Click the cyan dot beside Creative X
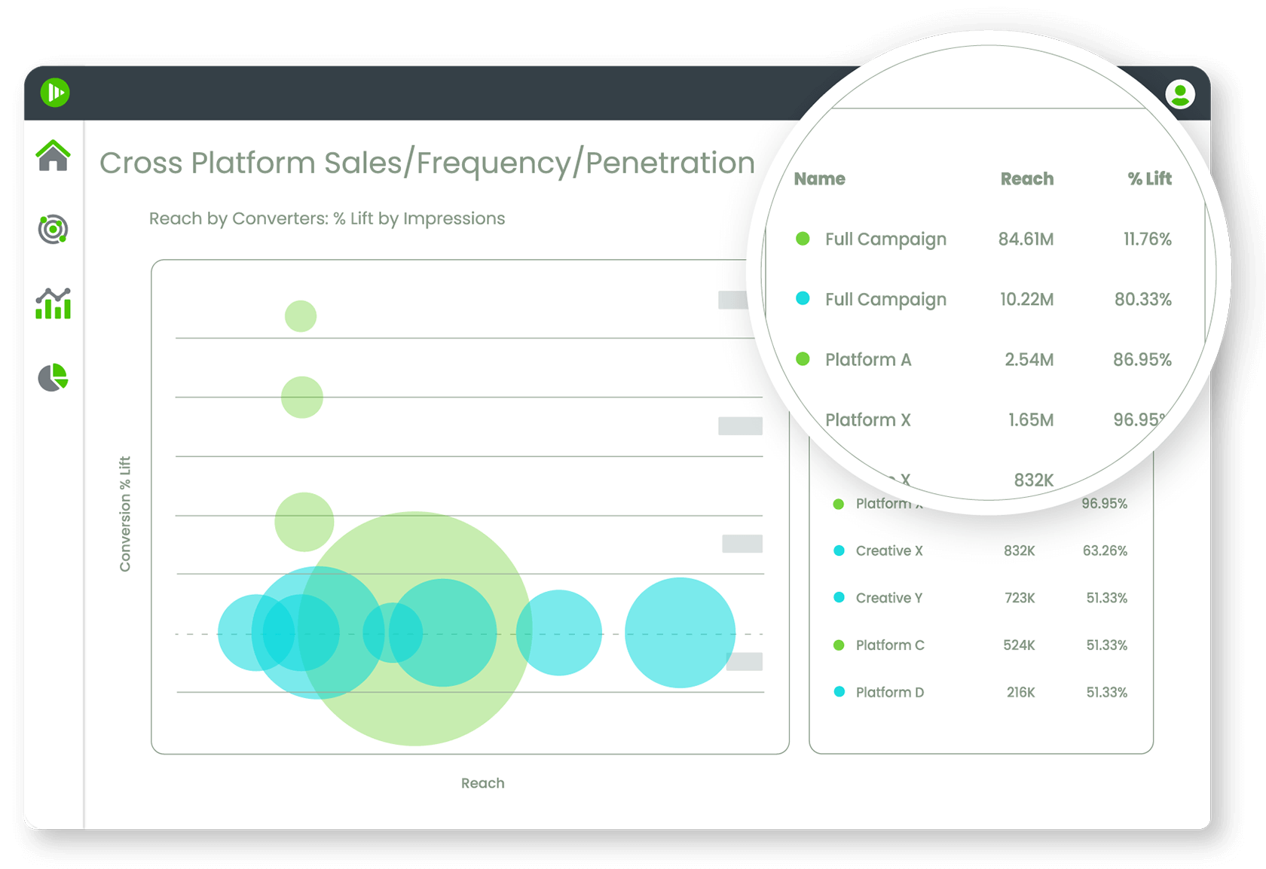The height and width of the screenshot is (869, 1266). click(839, 550)
